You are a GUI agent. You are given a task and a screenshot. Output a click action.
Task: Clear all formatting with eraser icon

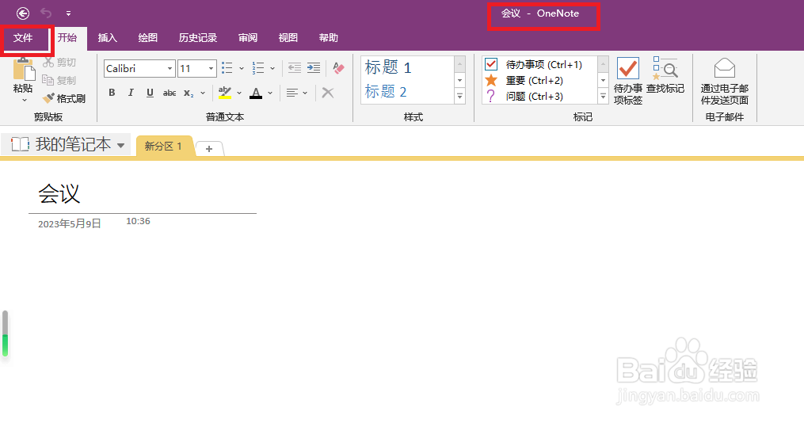tap(338, 68)
